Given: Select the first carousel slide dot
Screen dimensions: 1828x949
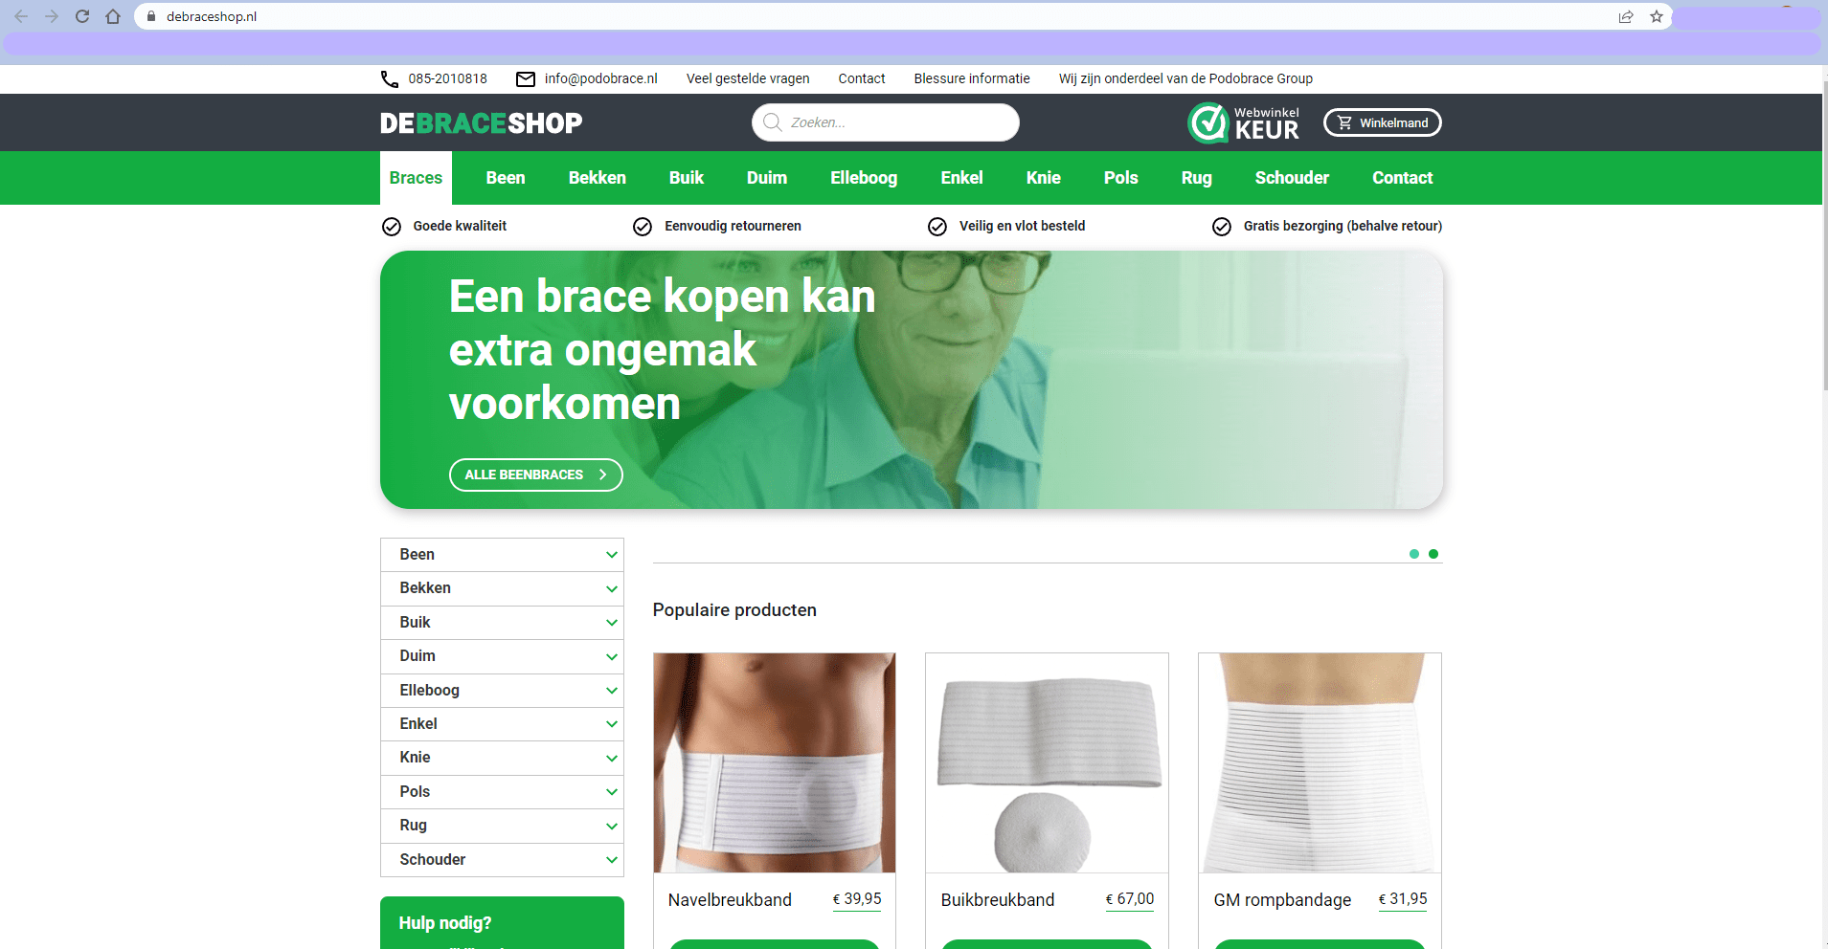Looking at the screenshot, I should tap(1413, 554).
